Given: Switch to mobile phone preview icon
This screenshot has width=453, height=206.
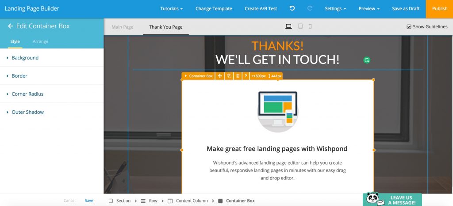Looking at the screenshot, I should (x=310, y=26).
